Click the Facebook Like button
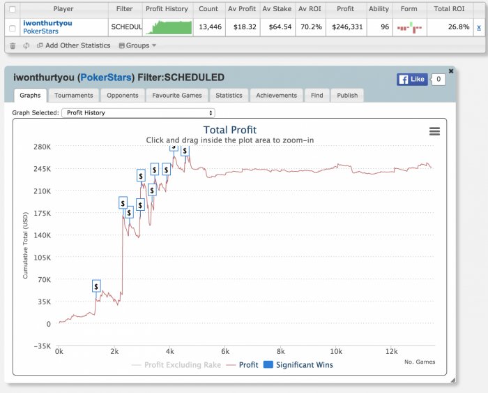The height and width of the screenshot is (393, 488). tap(412, 79)
